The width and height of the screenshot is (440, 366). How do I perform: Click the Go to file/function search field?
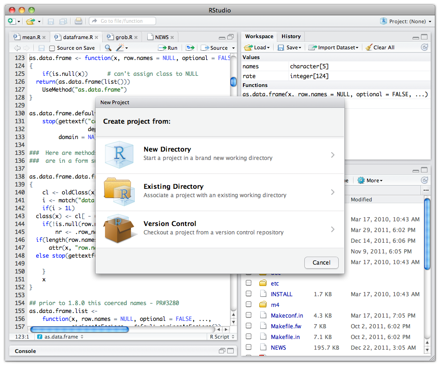(122, 21)
